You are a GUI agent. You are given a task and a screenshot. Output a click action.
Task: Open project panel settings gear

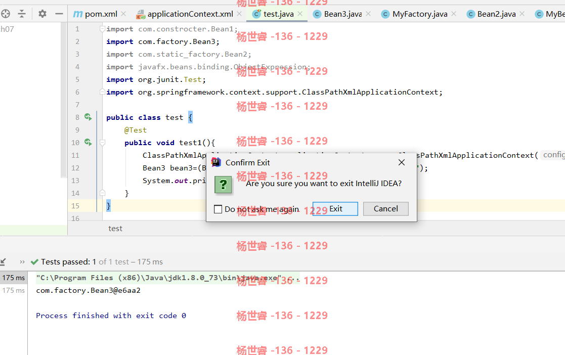click(x=42, y=14)
